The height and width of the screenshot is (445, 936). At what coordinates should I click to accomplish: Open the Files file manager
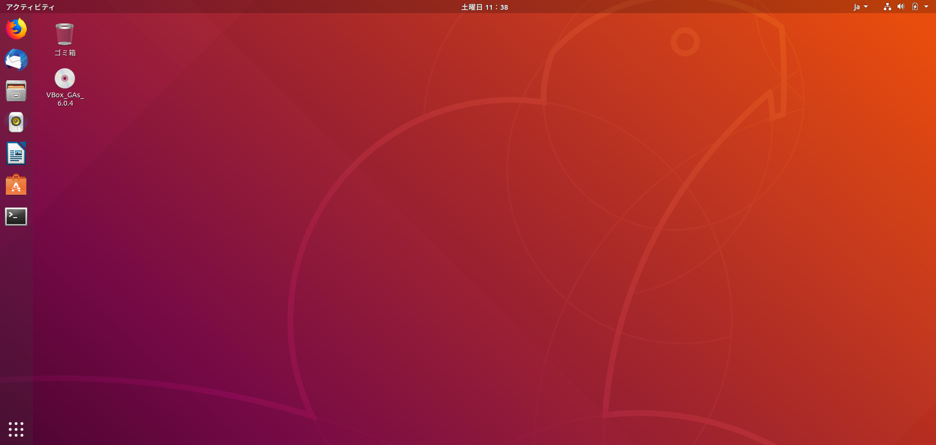coord(16,91)
